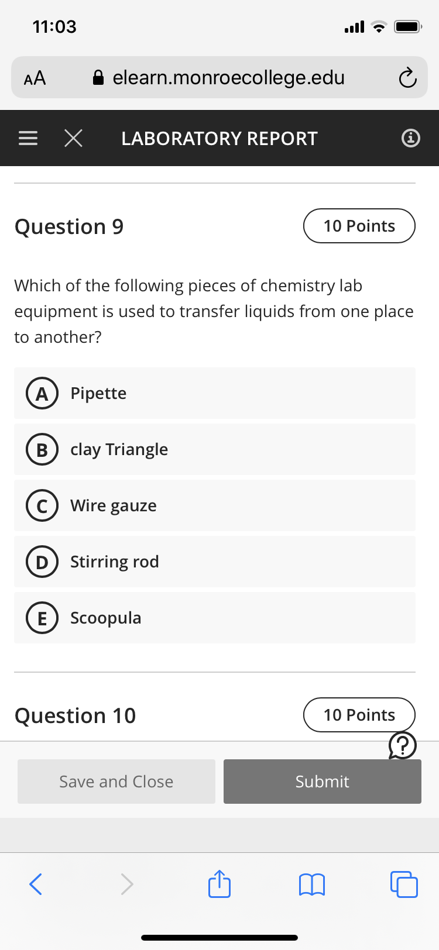Viewport: 439px width, 950px height.
Task: Open the info icon in the header
Action: click(411, 138)
